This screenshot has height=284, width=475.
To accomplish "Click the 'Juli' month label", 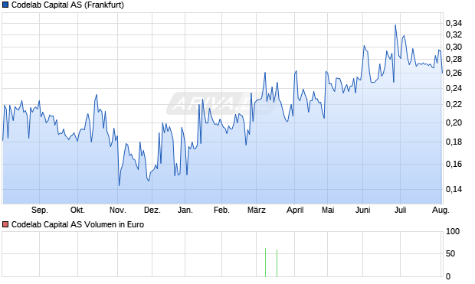I will point(400,210).
